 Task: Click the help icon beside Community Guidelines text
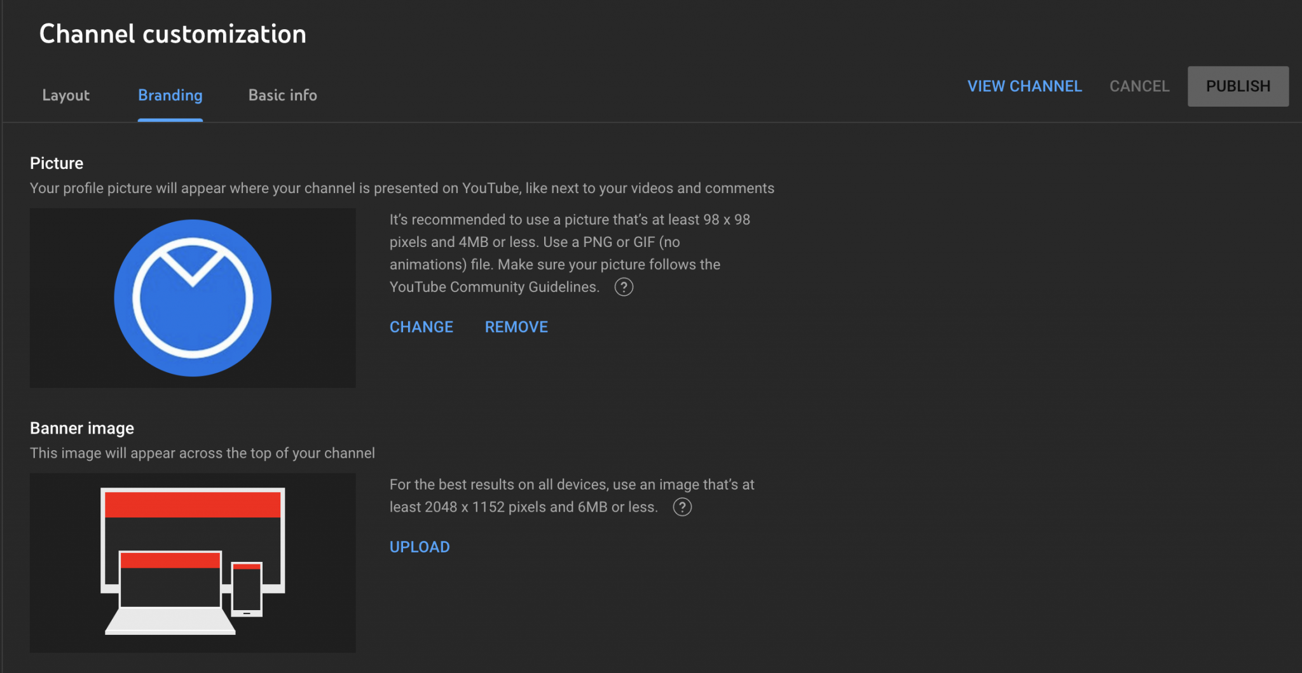[x=624, y=287]
